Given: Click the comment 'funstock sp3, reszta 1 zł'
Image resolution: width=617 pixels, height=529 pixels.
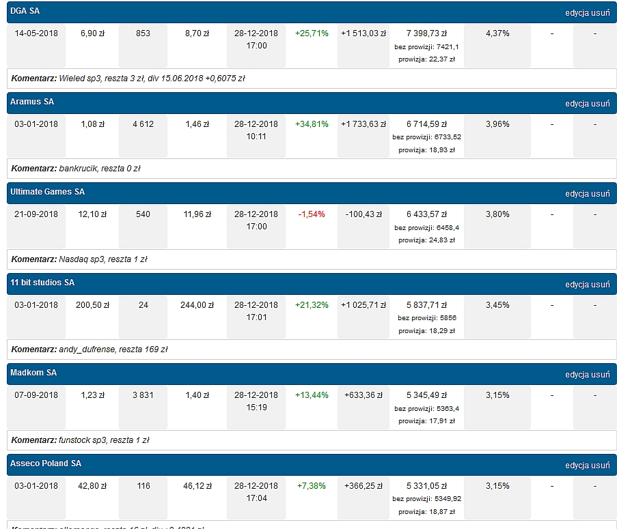Looking at the screenshot, I should point(105,440).
